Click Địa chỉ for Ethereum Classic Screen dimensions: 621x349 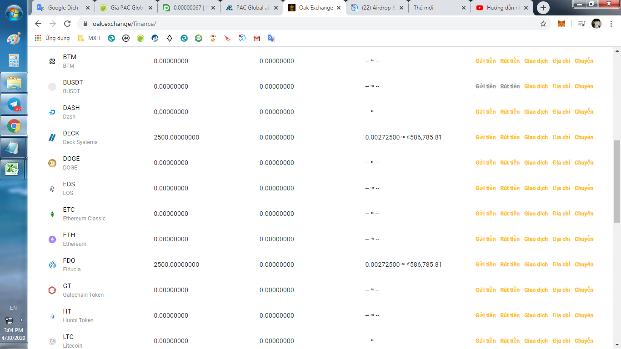[x=561, y=214]
